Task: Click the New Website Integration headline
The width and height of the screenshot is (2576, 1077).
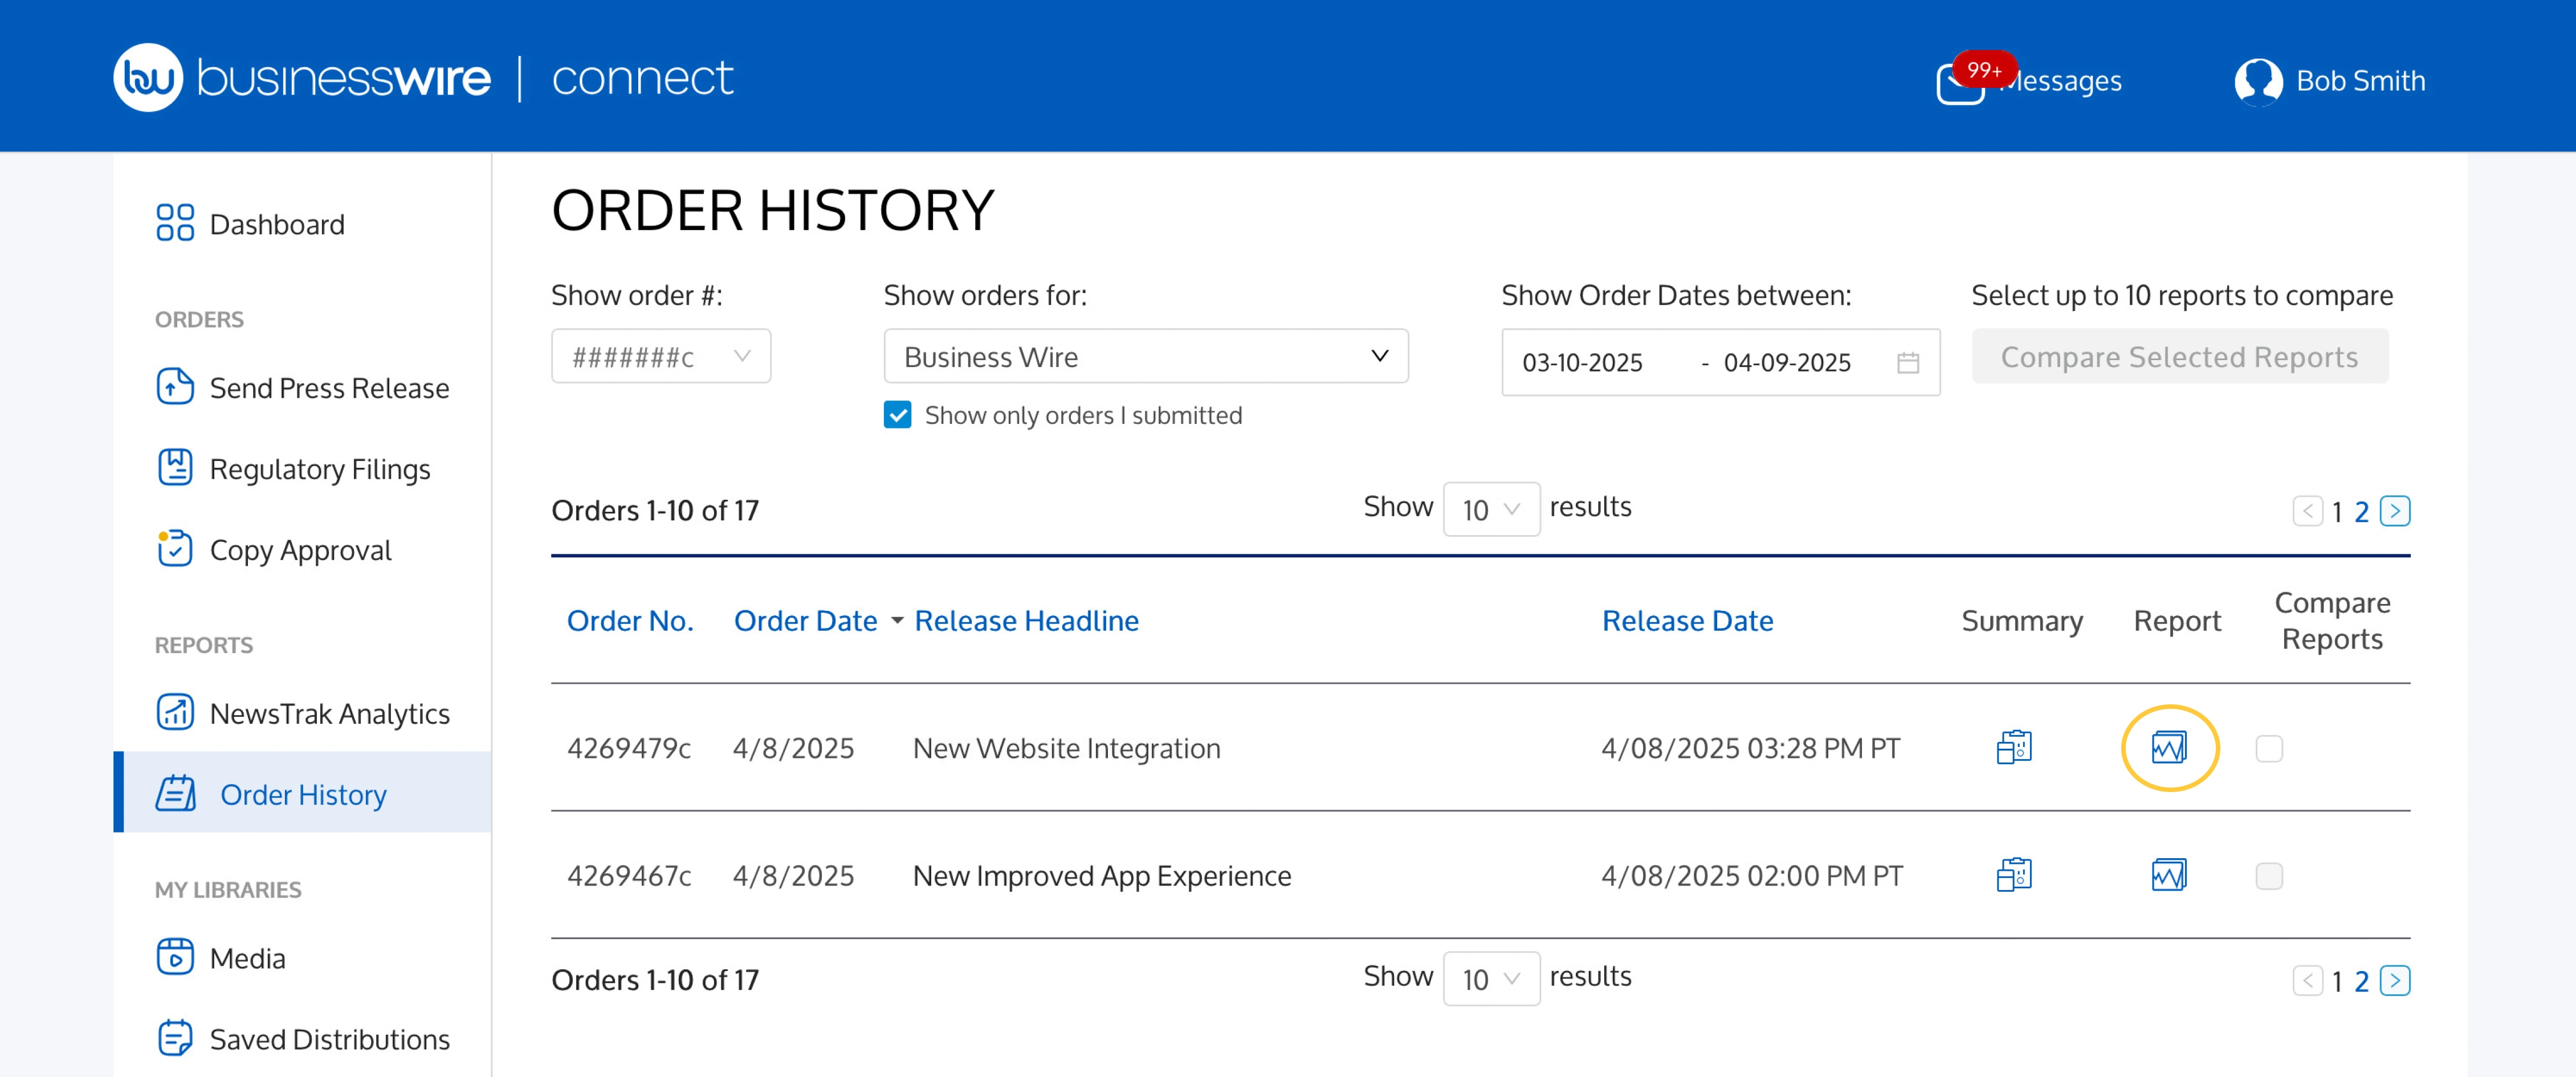Action: point(1066,748)
